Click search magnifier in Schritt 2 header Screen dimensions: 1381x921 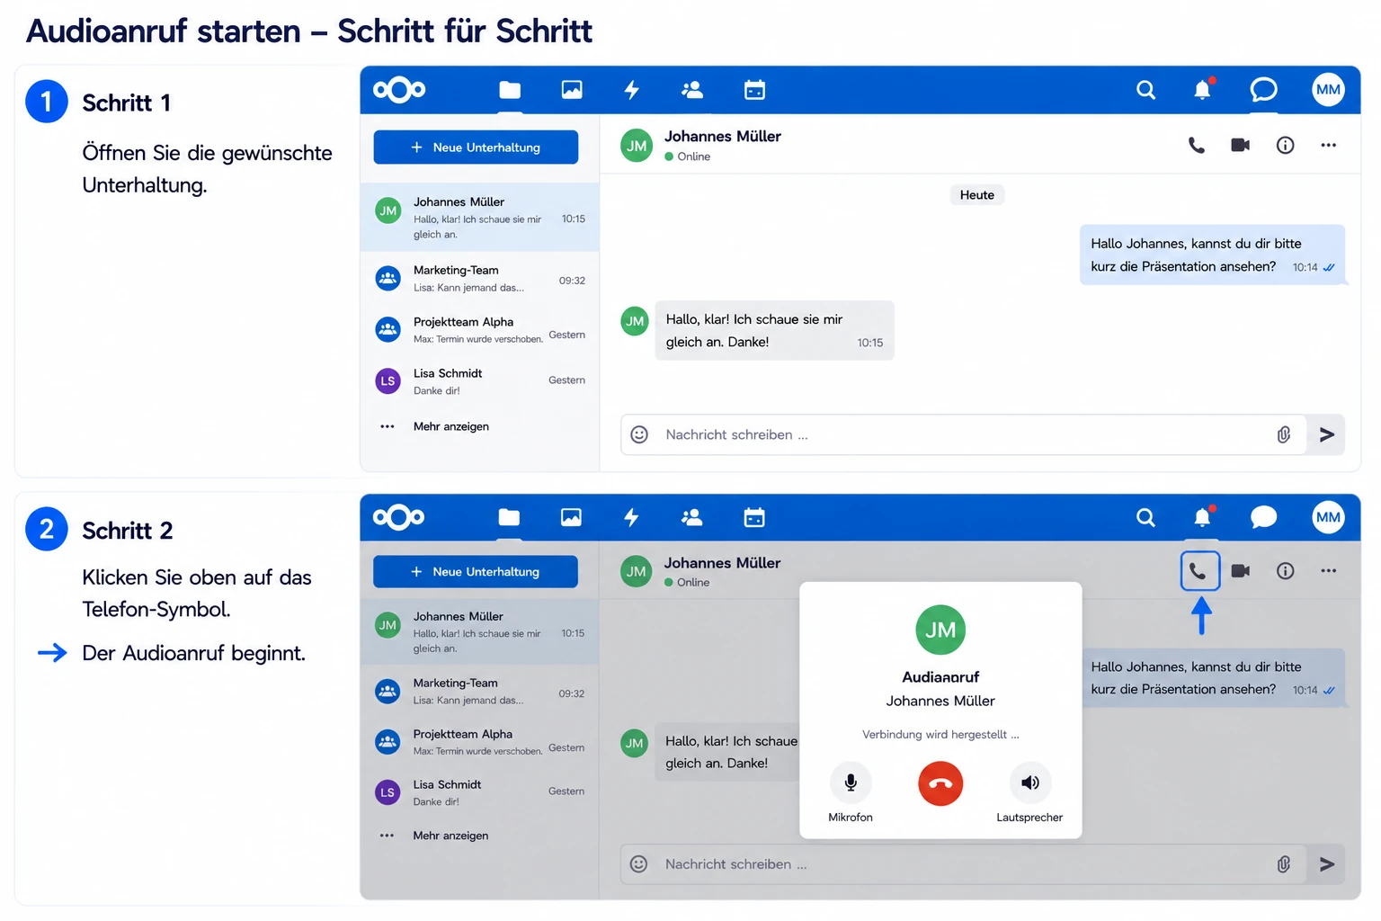click(1145, 517)
